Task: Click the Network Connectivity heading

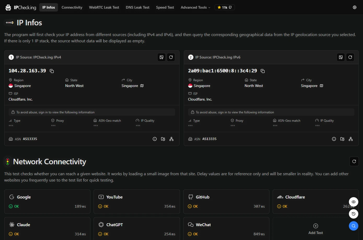Action: [x=50, y=162]
